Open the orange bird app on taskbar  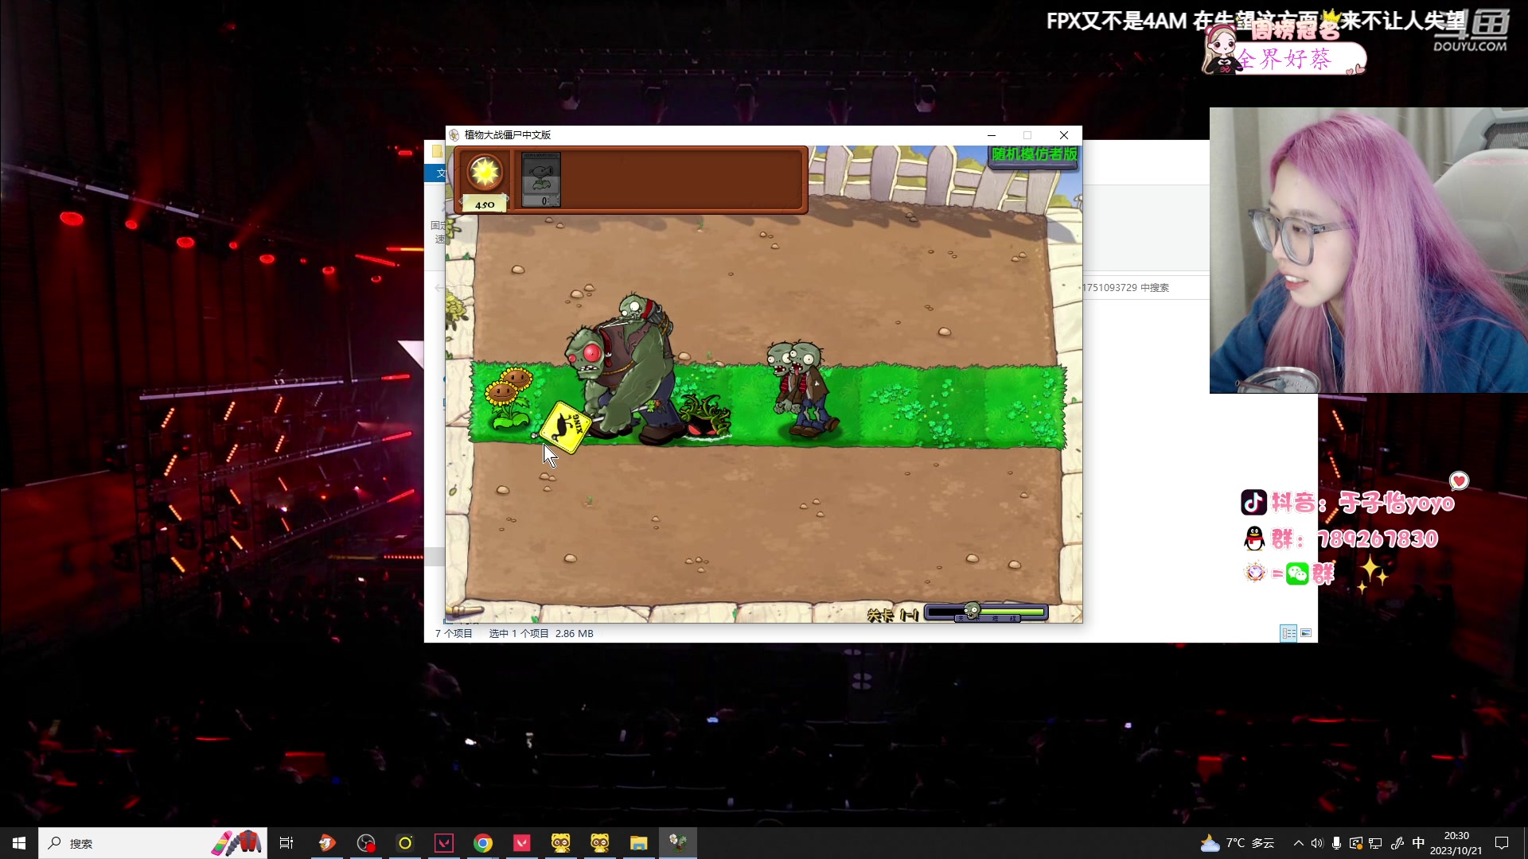click(327, 843)
